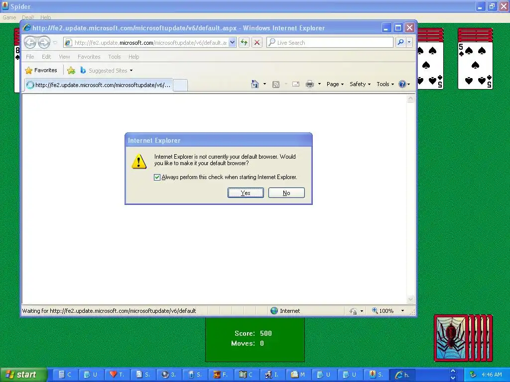Click taskbar network item labeled I
This screenshot has height=382, width=510.
coord(272,375)
